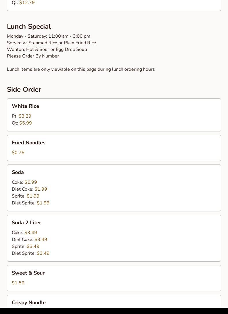Open the Crispy Noodle item
Viewport: 228px width, 314px height.
(29, 302)
